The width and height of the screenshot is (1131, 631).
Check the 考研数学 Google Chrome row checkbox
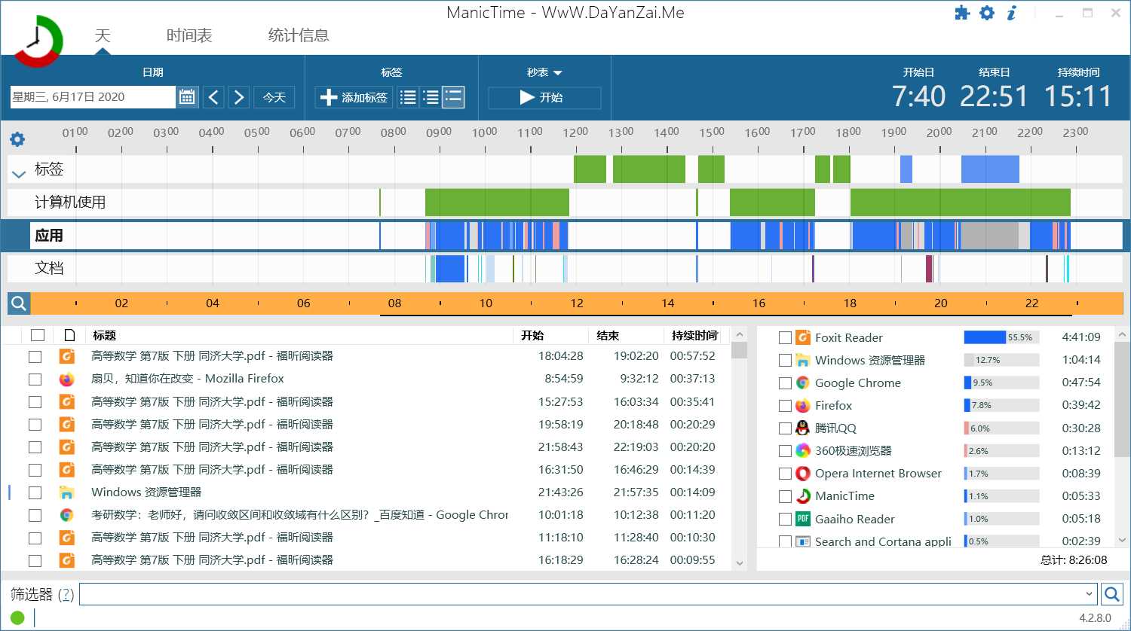tap(35, 515)
